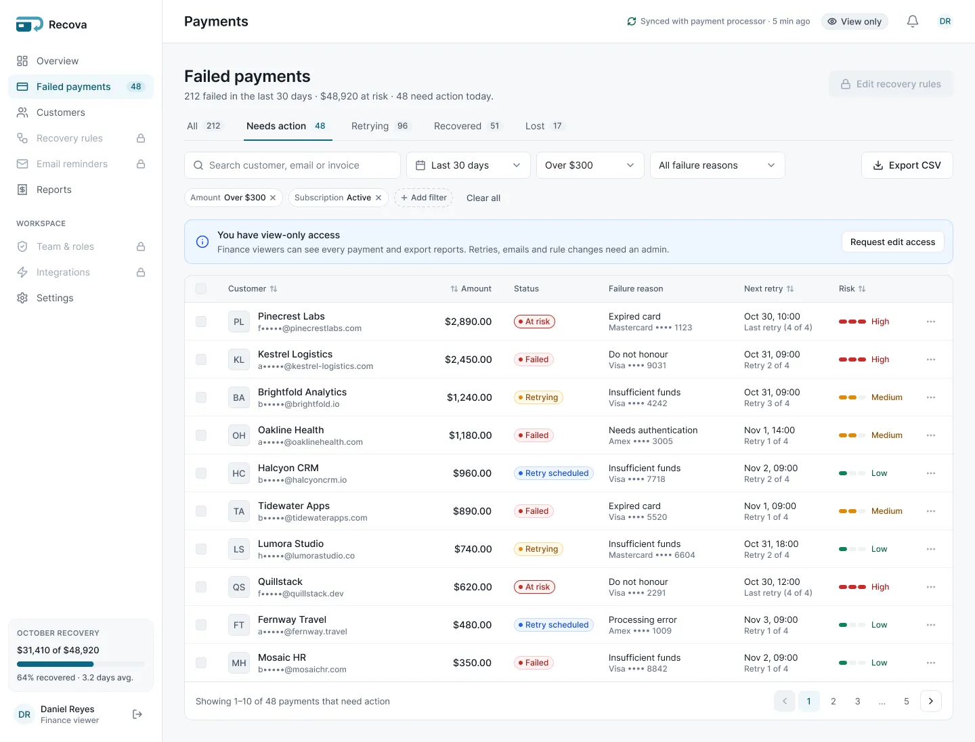Click the Add filter chip
The width and height of the screenshot is (975, 742).
pyautogui.click(x=423, y=198)
